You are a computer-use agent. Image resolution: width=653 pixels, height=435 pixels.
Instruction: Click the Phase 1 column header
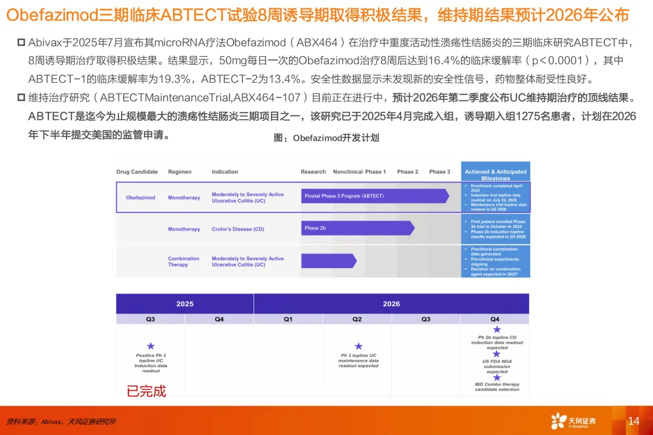point(375,172)
